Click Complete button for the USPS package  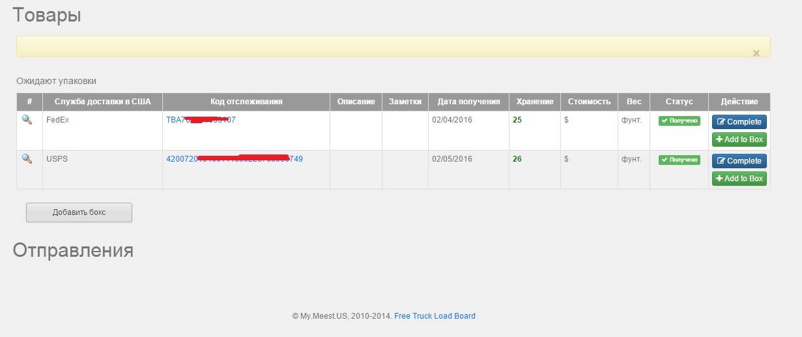[x=739, y=161]
